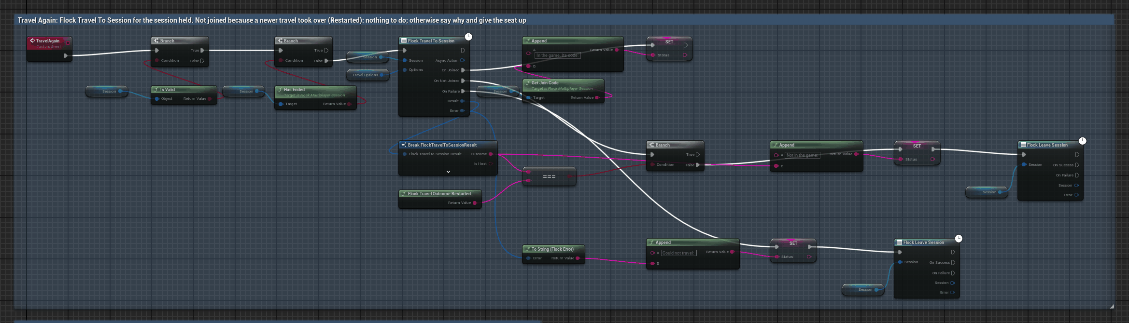The width and height of the screenshot is (1129, 323).
Task: Click the Flock Travel To Session header icon
Action: coord(404,41)
